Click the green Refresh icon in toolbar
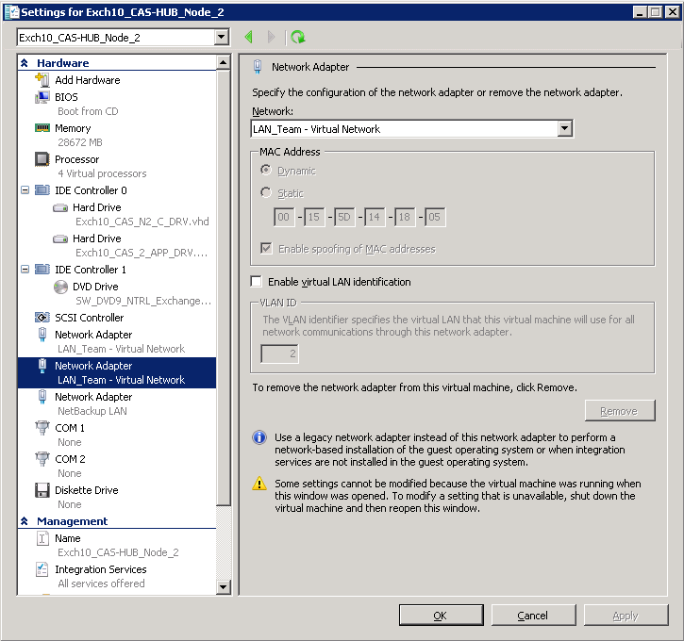 tap(298, 37)
